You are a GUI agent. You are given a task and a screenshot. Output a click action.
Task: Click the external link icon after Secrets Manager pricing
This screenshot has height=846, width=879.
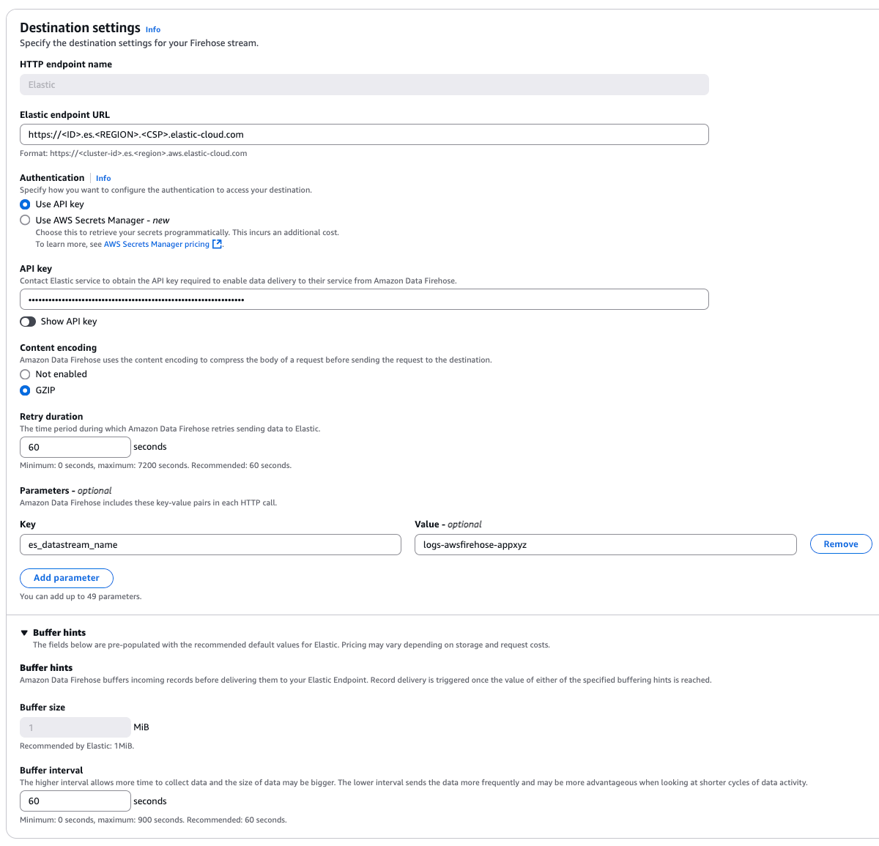[x=217, y=245]
